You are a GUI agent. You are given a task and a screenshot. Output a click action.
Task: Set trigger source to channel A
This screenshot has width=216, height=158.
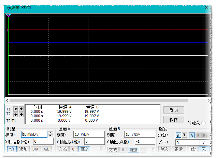(192, 136)
